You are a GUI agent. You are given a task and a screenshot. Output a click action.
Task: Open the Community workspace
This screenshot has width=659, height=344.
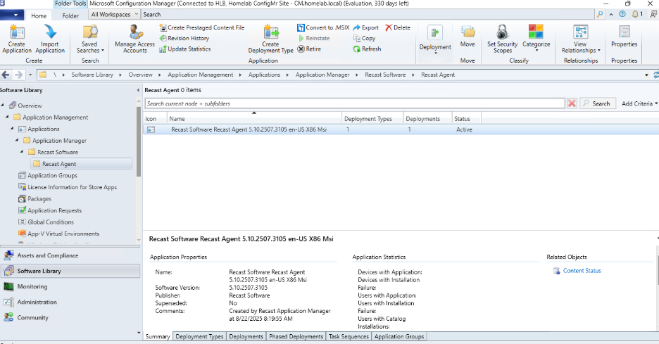click(70, 317)
